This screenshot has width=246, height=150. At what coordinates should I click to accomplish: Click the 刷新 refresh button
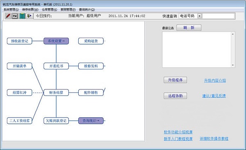coord(189,27)
